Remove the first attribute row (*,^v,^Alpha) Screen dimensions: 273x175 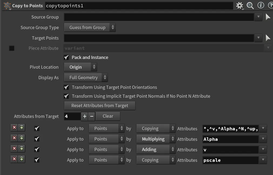[14, 127]
